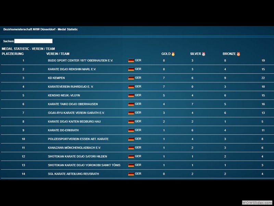Click the SILVER column header text

click(x=196, y=54)
